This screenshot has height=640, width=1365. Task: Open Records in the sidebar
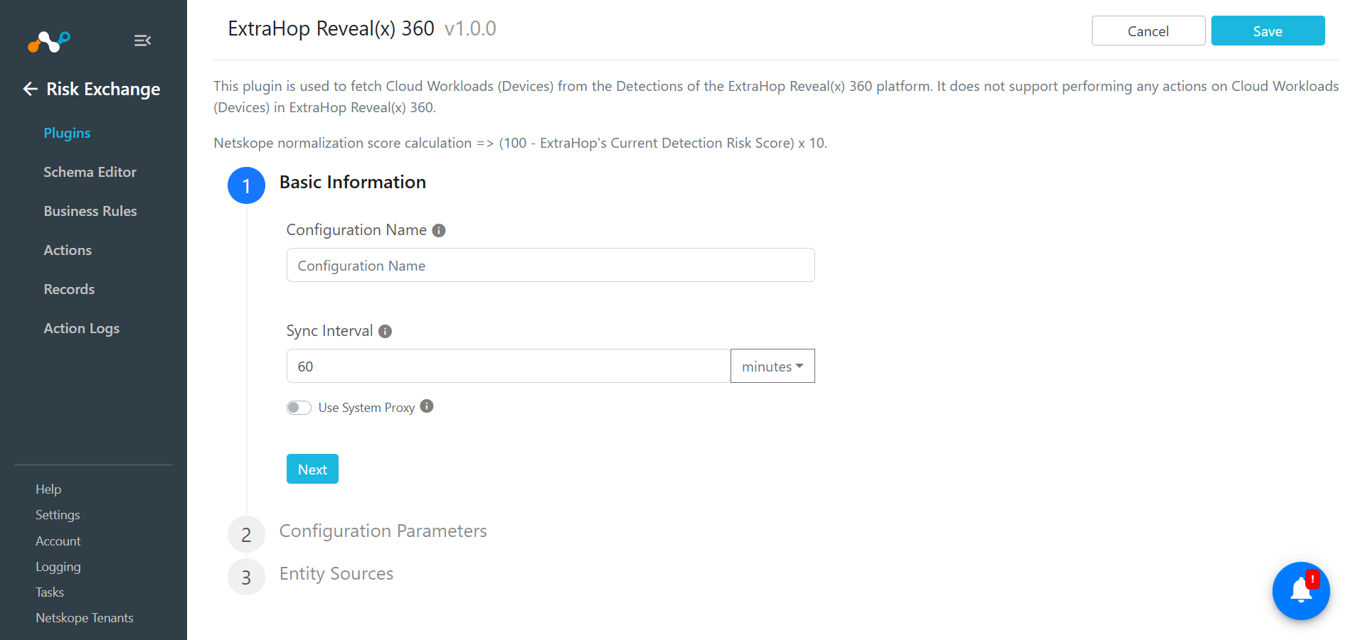(x=69, y=289)
